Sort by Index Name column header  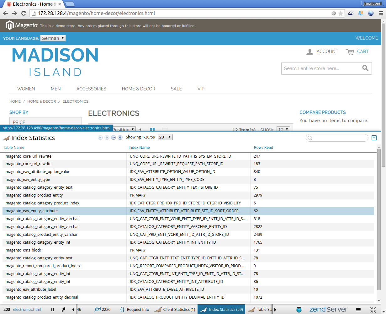click(139, 148)
